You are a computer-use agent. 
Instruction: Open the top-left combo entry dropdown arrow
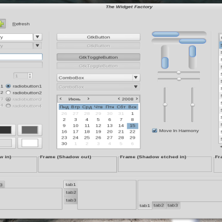click(38, 37)
